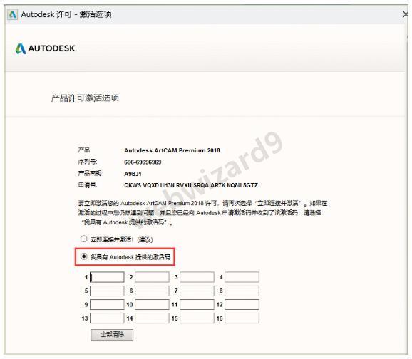The width and height of the screenshot is (412, 359).
Task: Click the 全部清除 button
Action: tap(112, 335)
